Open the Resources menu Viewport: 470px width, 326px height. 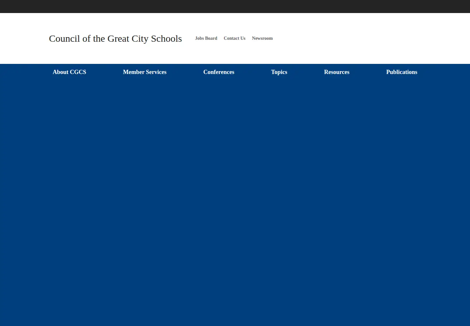point(337,72)
